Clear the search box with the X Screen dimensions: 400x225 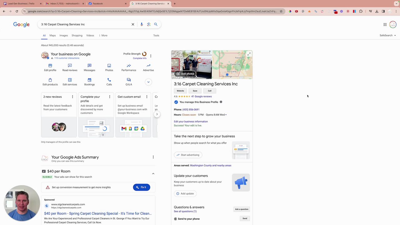tap(133, 24)
